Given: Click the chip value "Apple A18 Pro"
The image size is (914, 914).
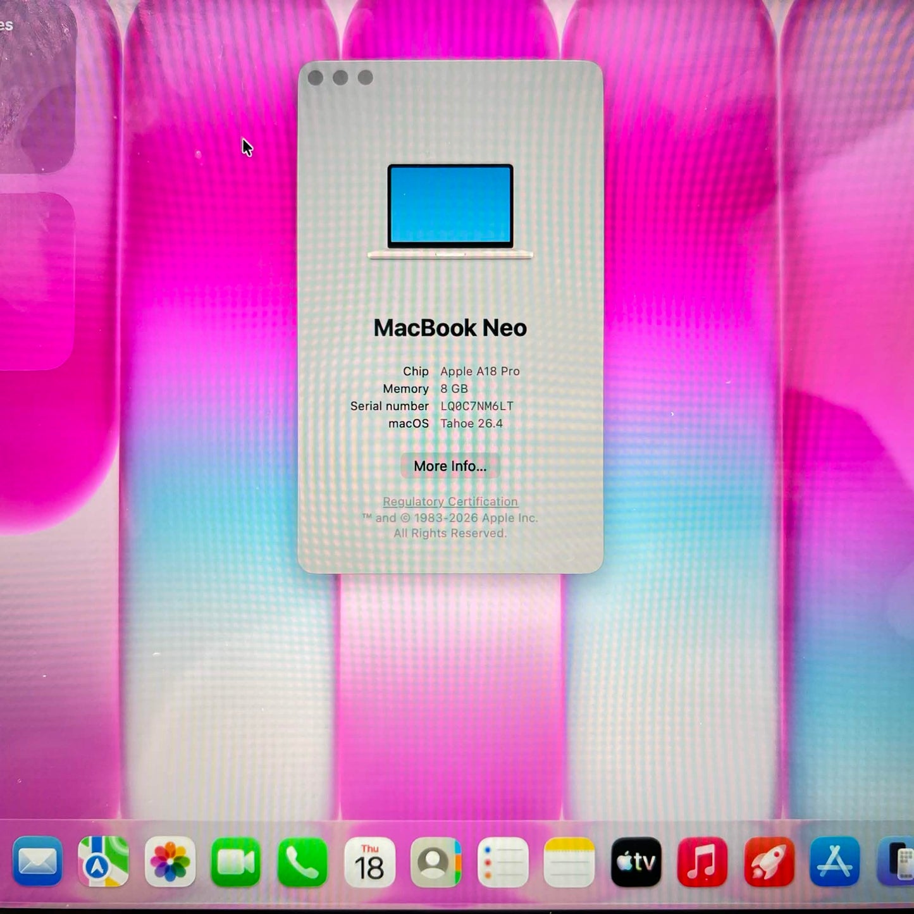Looking at the screenshot, I should click(480, 371).
